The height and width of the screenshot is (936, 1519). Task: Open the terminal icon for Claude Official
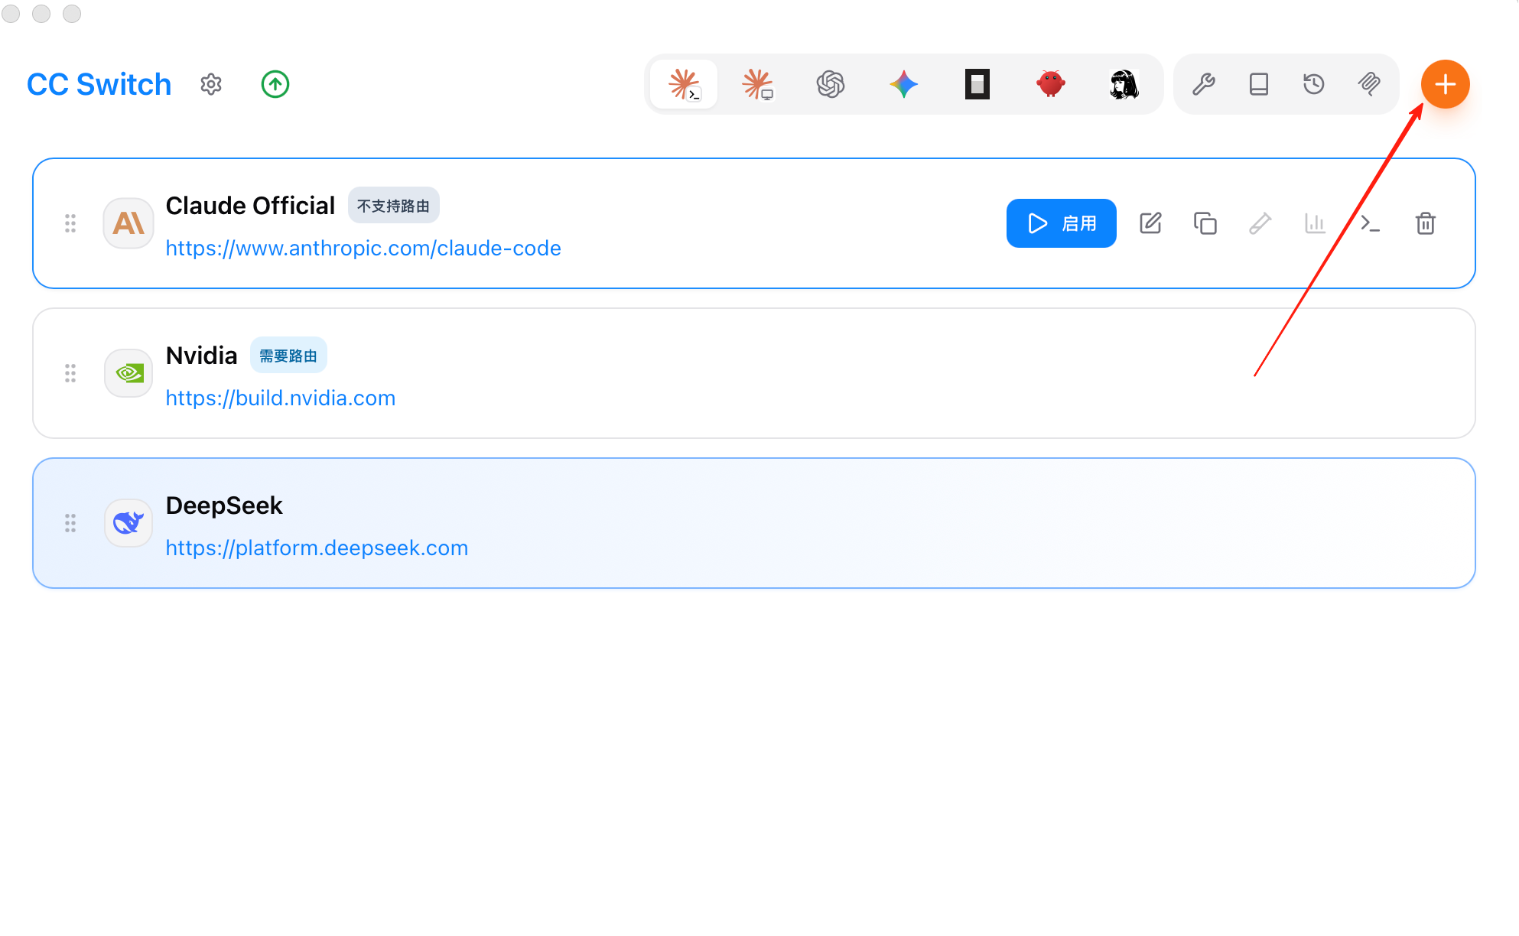click(x=1371, y=223)
